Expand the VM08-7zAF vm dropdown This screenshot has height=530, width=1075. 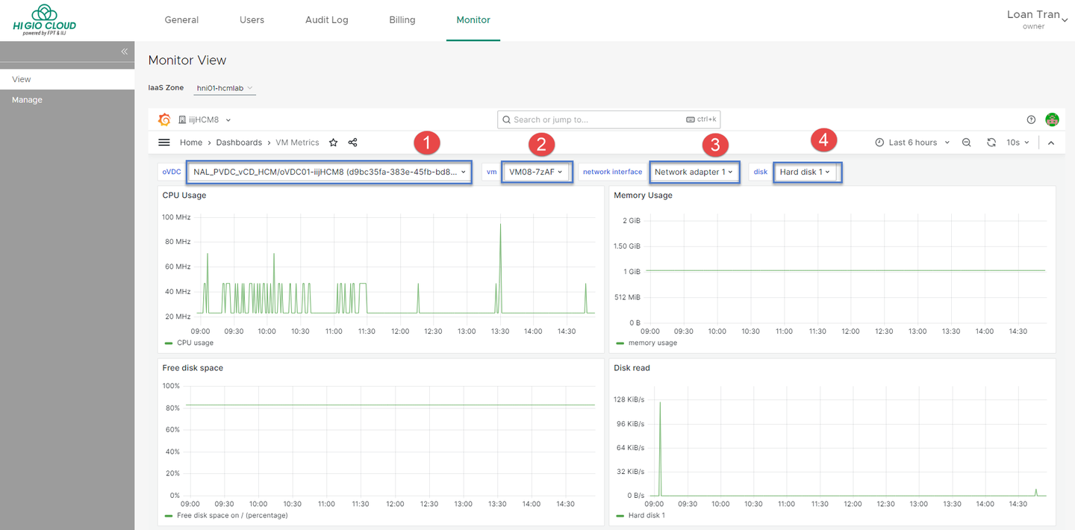536,172
